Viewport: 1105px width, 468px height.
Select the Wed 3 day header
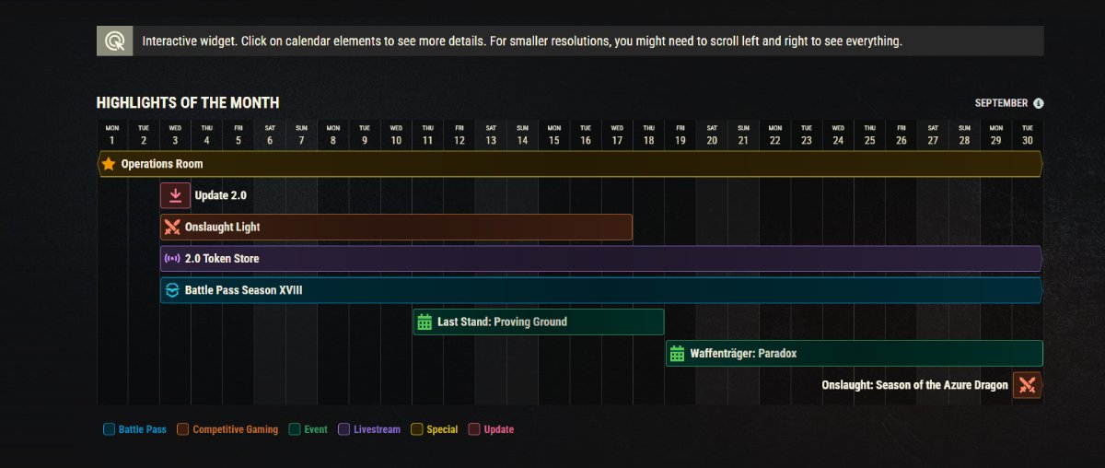(x=175, y=135)
